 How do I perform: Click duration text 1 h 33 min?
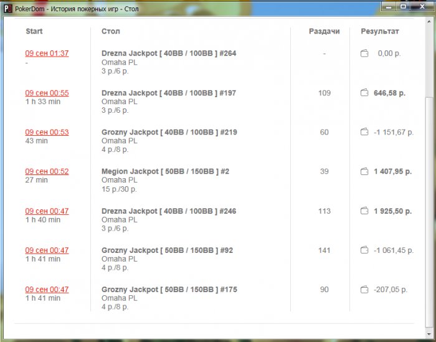pyautogui.click(x=43, y=102)
